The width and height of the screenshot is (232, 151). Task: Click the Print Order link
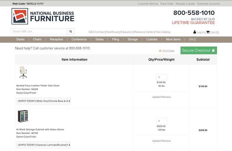coord(169,51)
